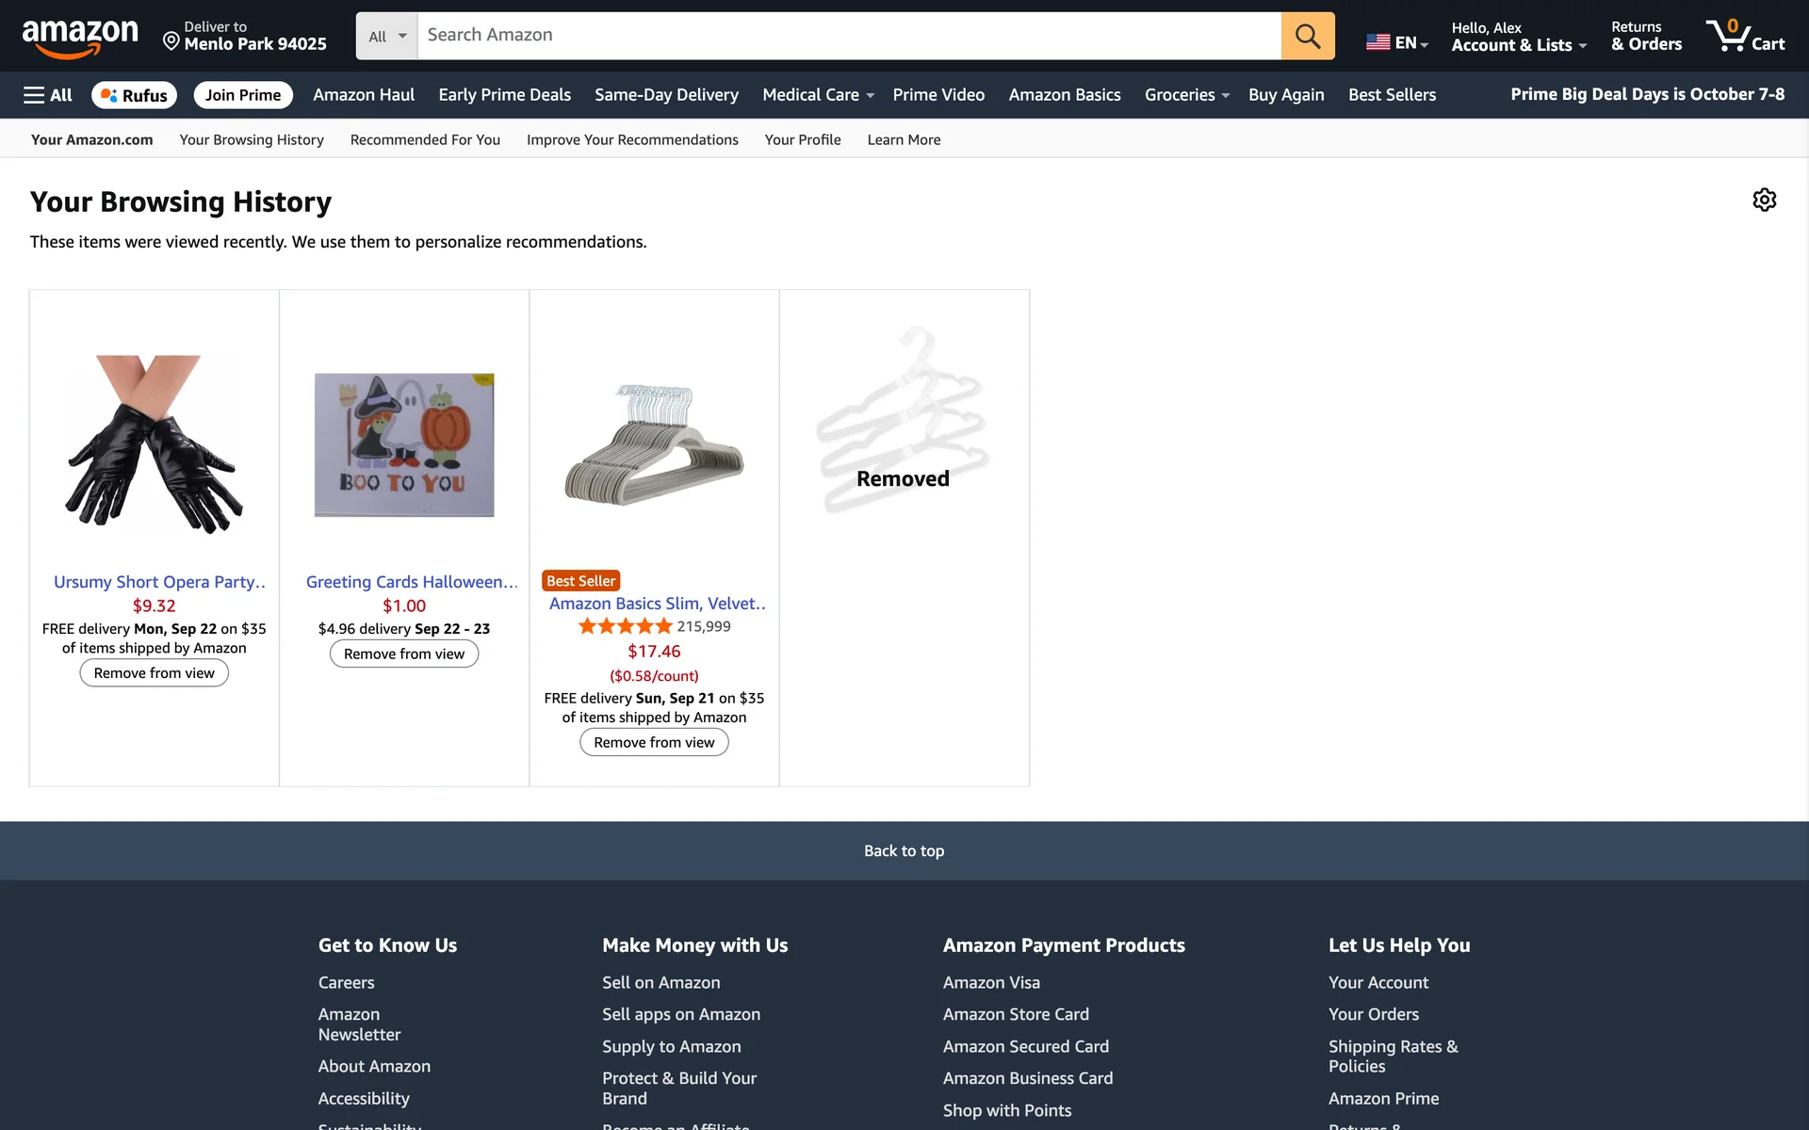
Task: Open Rufus assistant
Action: (x=134, y=95)
